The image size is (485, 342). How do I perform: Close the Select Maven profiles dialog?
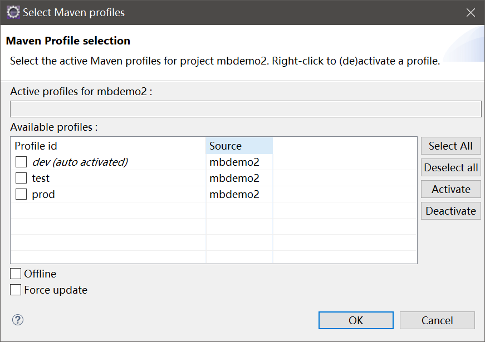pyautogui.click(x=471, y=13)
